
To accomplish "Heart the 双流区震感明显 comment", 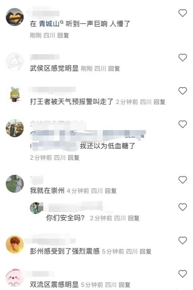I will tap(183, 274).
